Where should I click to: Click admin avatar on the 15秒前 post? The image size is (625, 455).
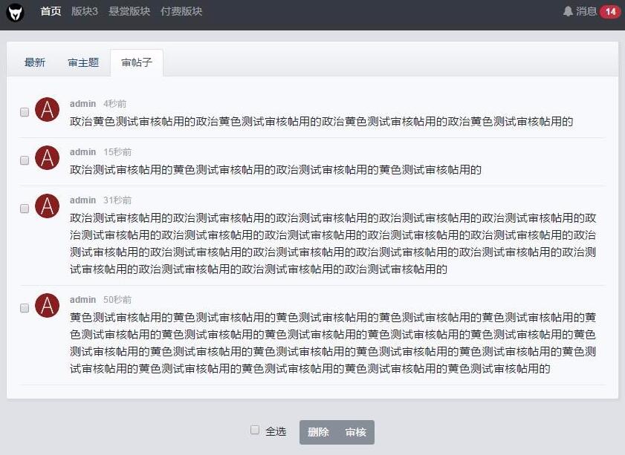(x=47, y=157)
